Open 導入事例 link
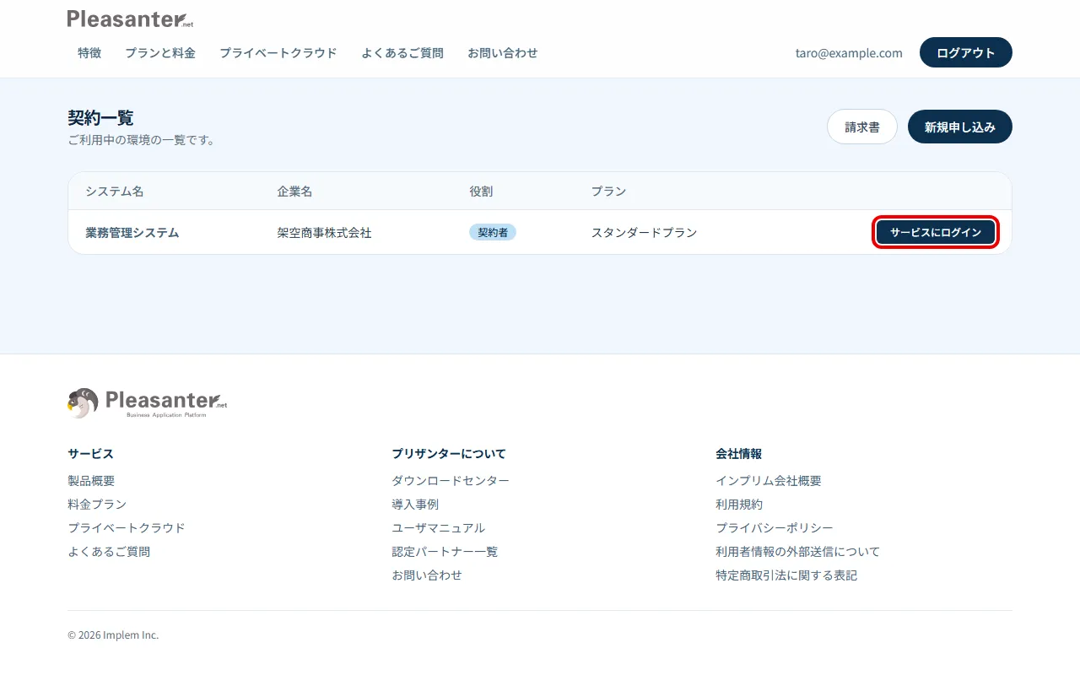Viewport: 1080px width, 675px height. click(x=415, y=504)
